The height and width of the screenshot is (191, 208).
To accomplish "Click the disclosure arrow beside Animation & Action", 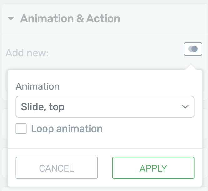I will pyautogui.click(x=11, y=18).
